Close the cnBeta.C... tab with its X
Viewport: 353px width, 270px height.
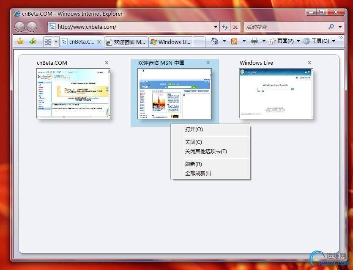[99, 42]
